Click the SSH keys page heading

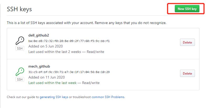19,9
